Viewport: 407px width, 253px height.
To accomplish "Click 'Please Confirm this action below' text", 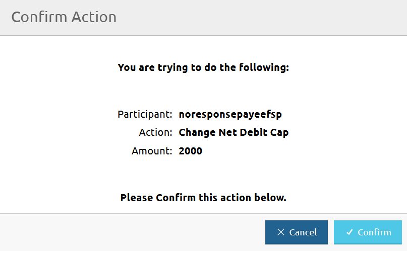I will [x=203, y=198].
